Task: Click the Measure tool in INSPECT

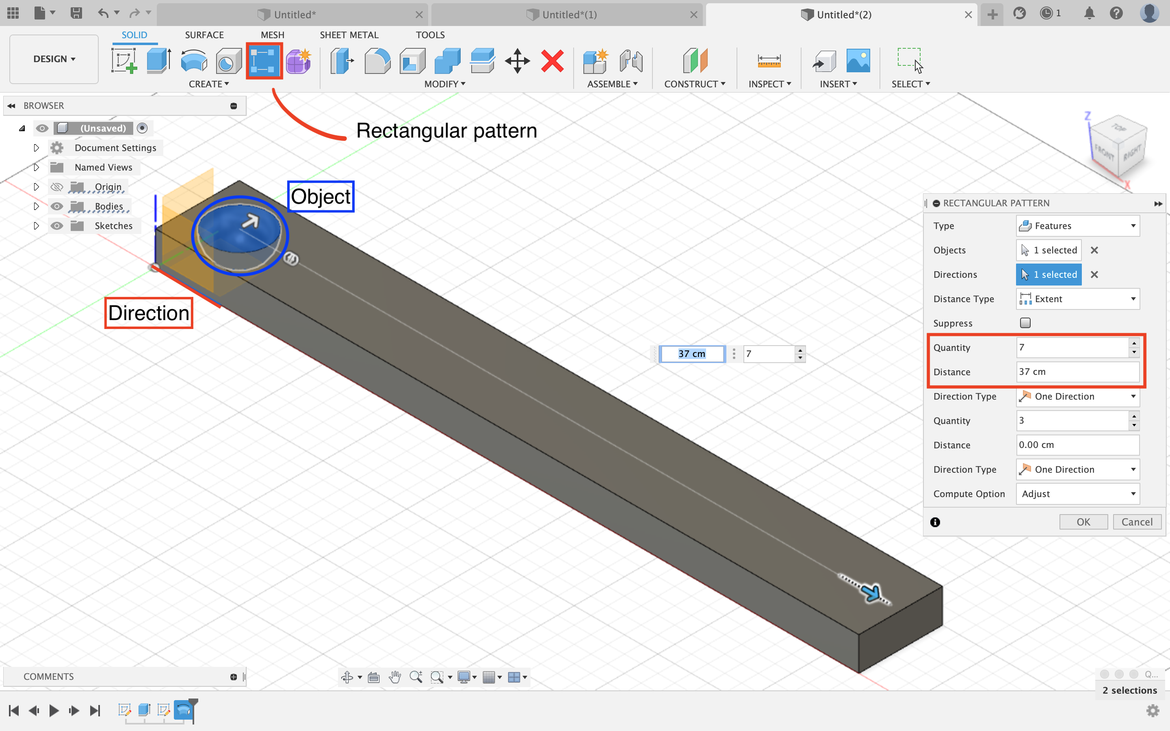Action: [767, 60]
